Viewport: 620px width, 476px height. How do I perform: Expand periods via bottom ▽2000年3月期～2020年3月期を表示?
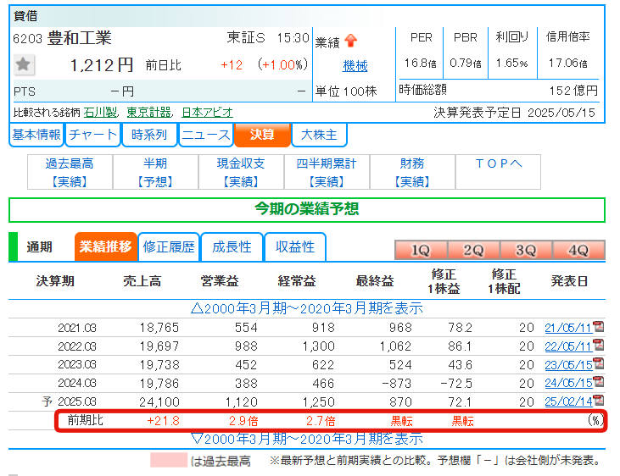pos(306,439)
